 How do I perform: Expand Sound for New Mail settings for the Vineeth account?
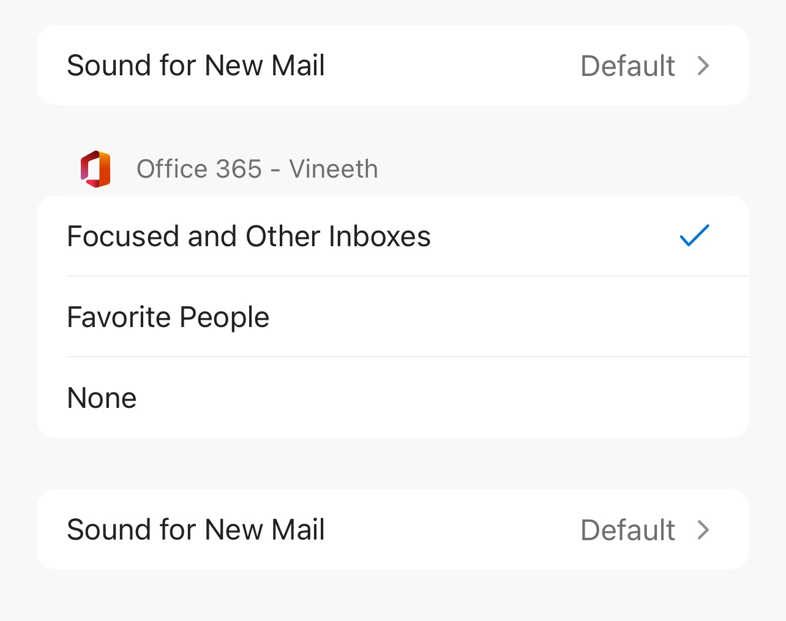point(392,530)
